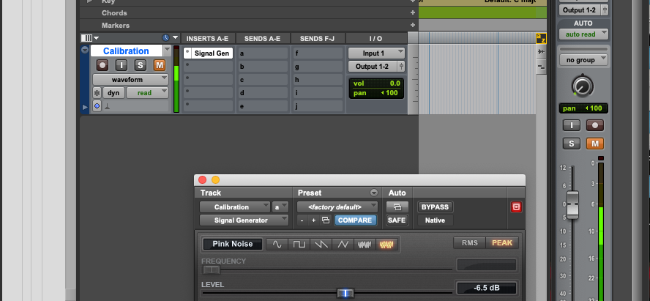
Task: Open the plug-in automation enable window icon
Action: click(397, 207)
